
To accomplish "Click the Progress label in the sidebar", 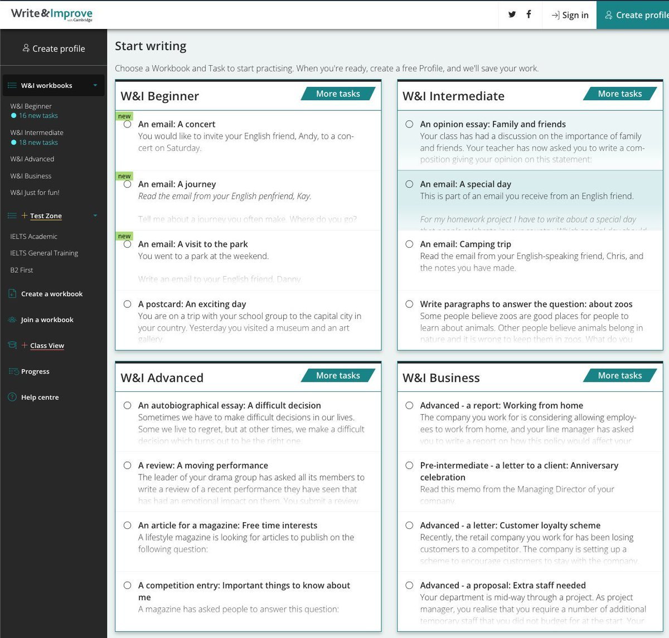I will click(x=35, y=371).
